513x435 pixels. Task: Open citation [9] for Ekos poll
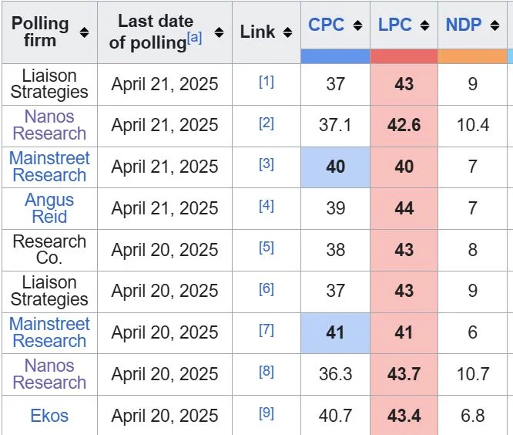[x=266, y=413]
